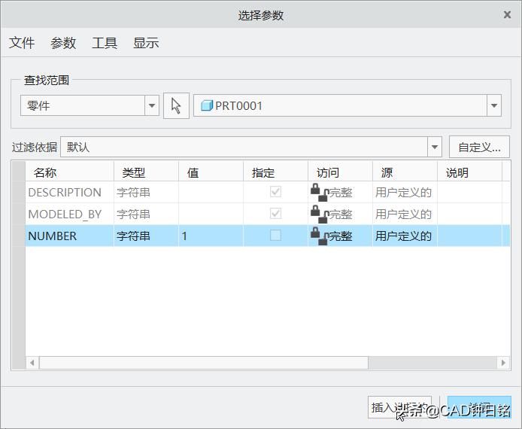Viewport: 522px width, 429px height.
Task: Select the DESCRIPTION parameter name
Action: coord(65,193)
